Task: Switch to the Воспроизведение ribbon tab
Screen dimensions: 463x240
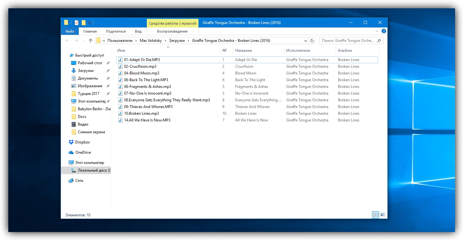Action: (x=172, y=31)
